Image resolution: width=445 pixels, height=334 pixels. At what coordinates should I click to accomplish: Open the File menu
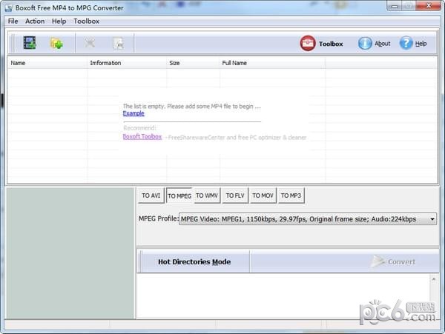[x=13, y=21]
